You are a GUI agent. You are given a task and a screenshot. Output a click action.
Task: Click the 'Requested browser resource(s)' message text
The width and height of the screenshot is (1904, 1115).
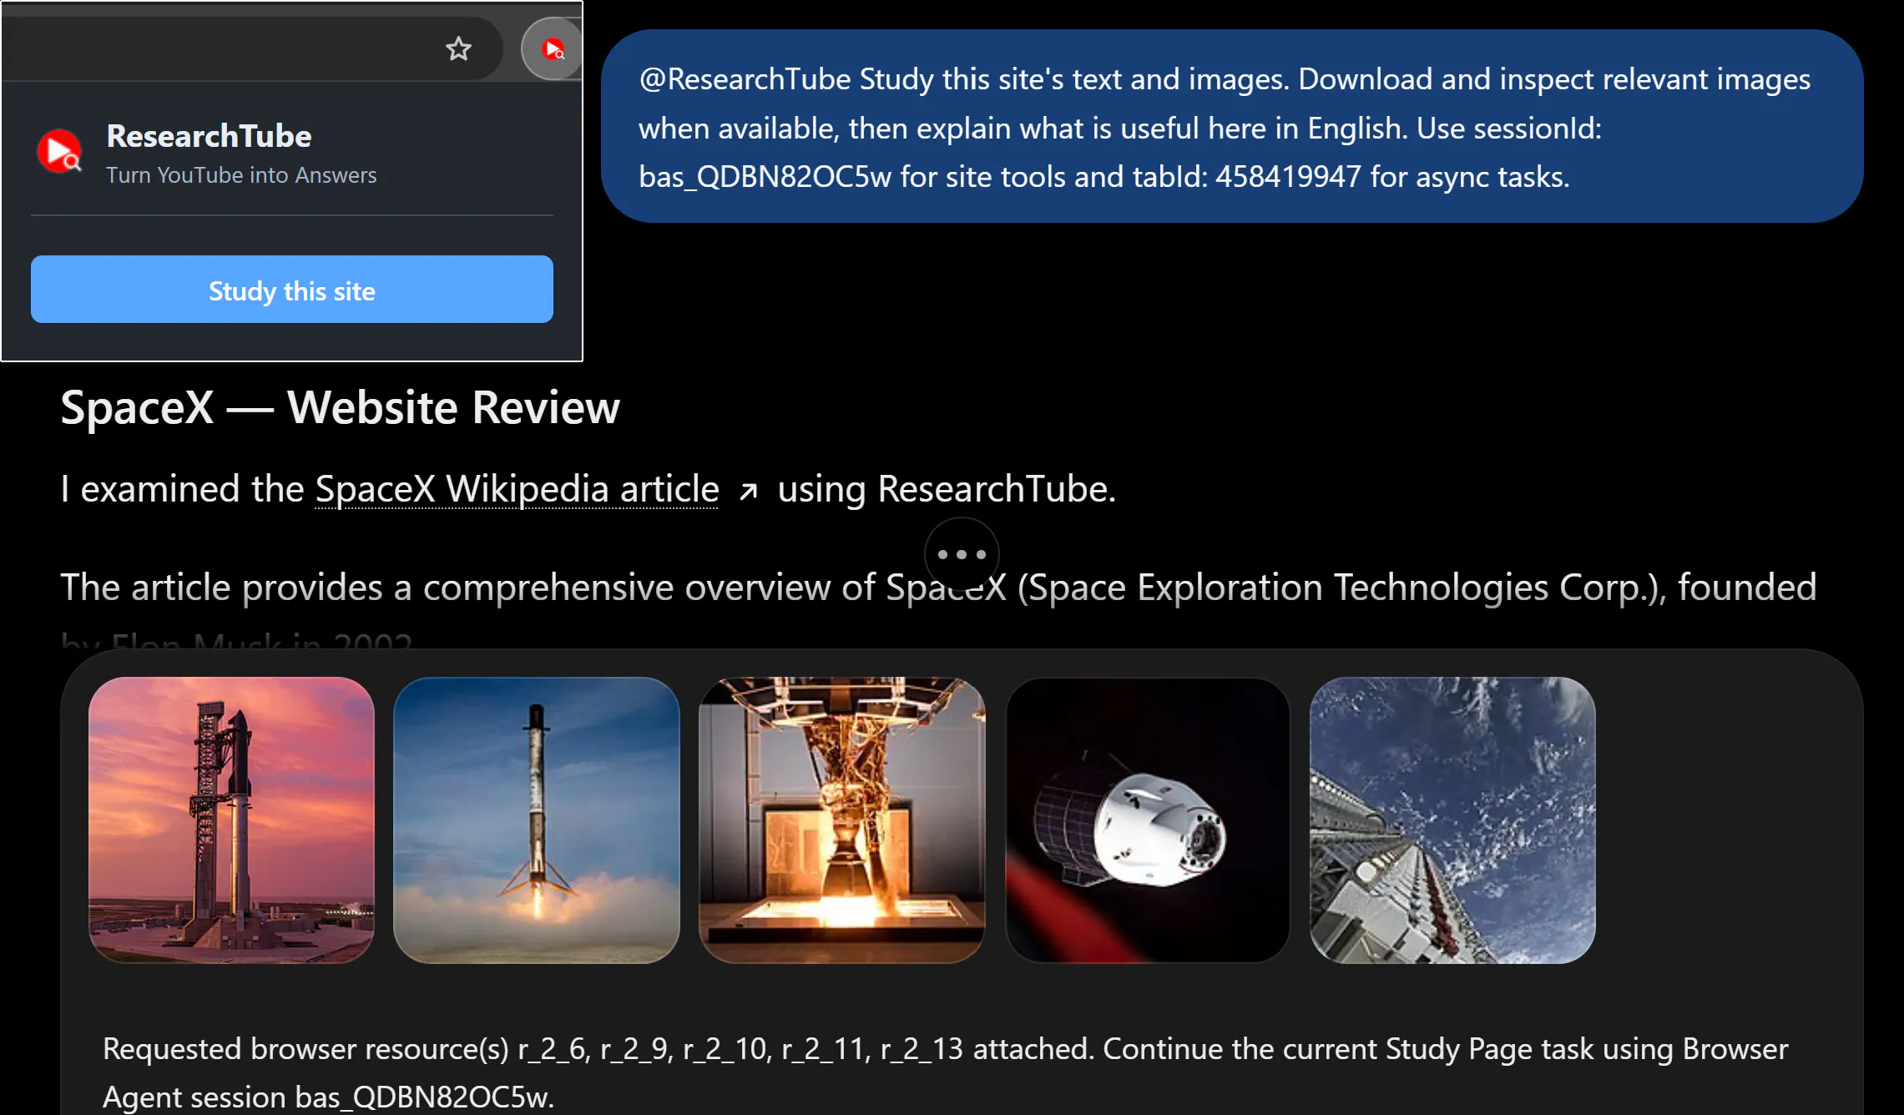(x=945, y=1072)
